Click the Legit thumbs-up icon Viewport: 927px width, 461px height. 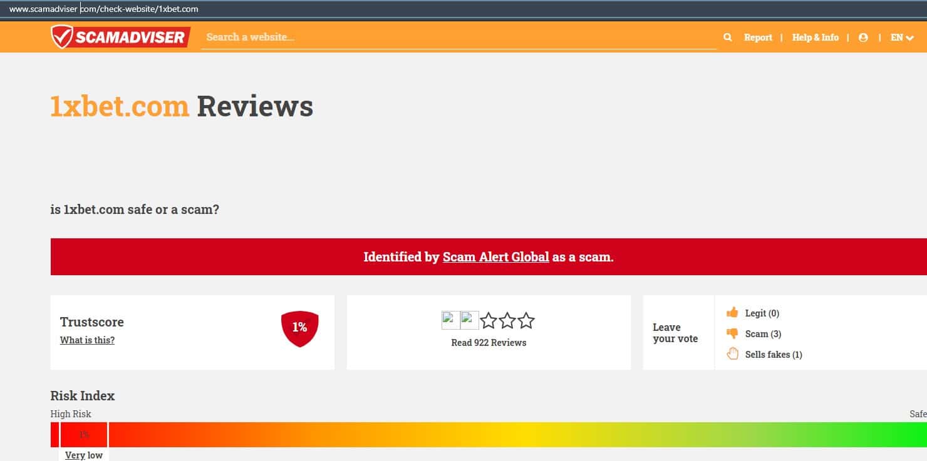tap(732, 313)
